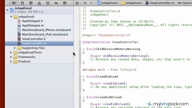Click the Copyright 2011 comment line

[x=137, y=25]
